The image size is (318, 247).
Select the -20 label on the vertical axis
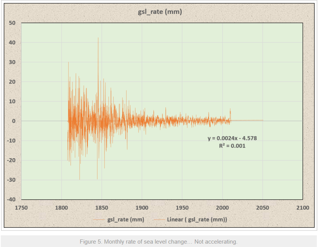(x=11, y=160)
